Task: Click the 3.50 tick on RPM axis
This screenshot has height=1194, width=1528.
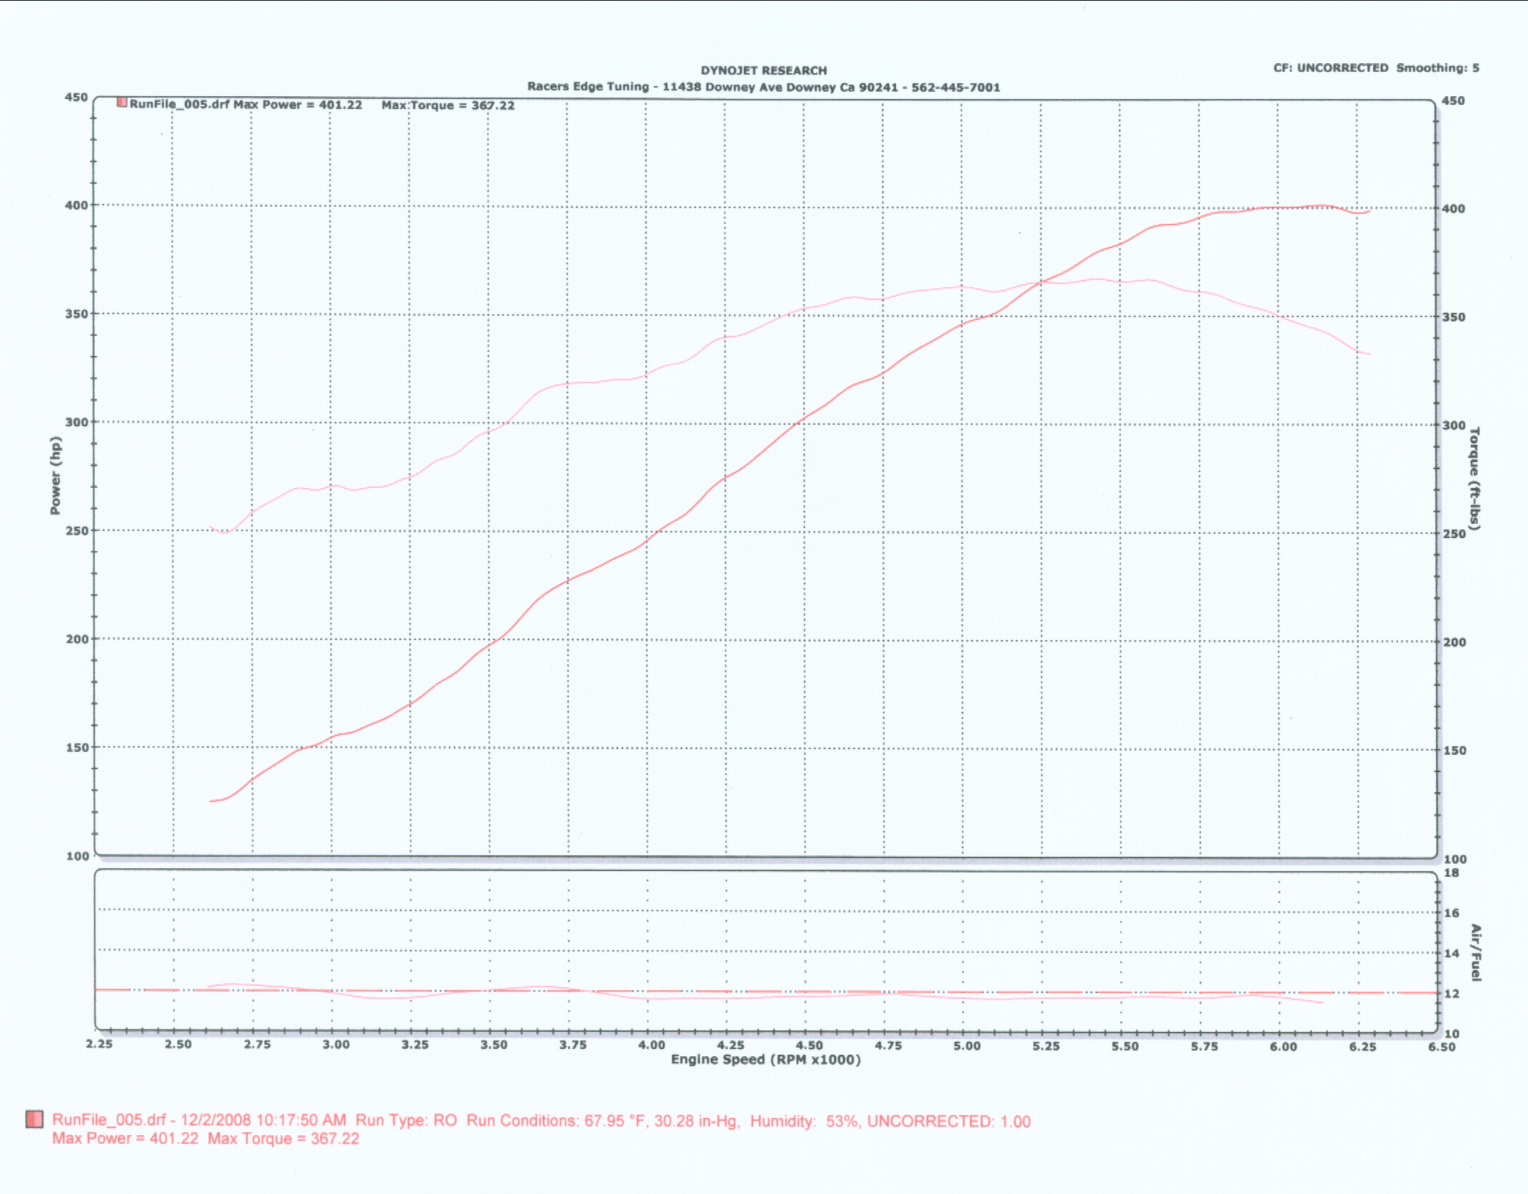Action: 493,1045
